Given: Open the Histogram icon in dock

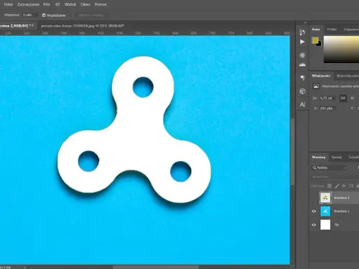Looking at the screenshot, I should click(x=302, y=64).
